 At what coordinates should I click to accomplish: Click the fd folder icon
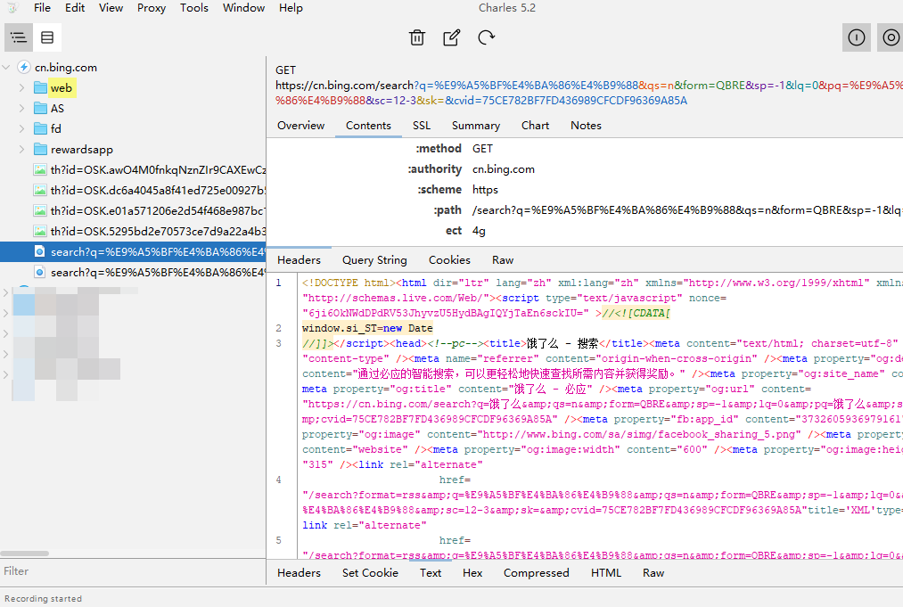tap(40, 128)
